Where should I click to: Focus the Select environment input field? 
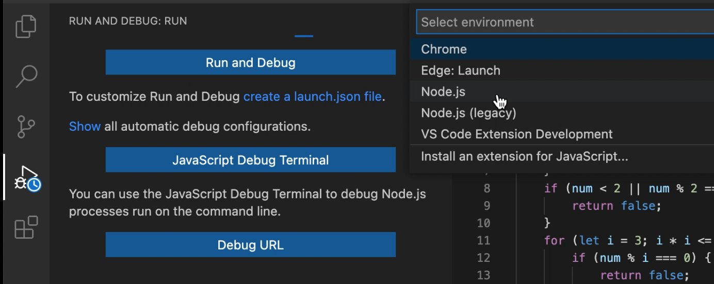[564, 22]
